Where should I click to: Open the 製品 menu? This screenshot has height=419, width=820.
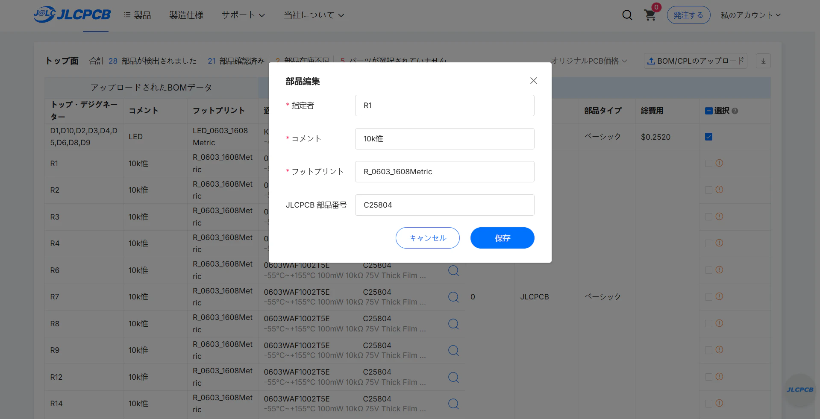[138, 15]
